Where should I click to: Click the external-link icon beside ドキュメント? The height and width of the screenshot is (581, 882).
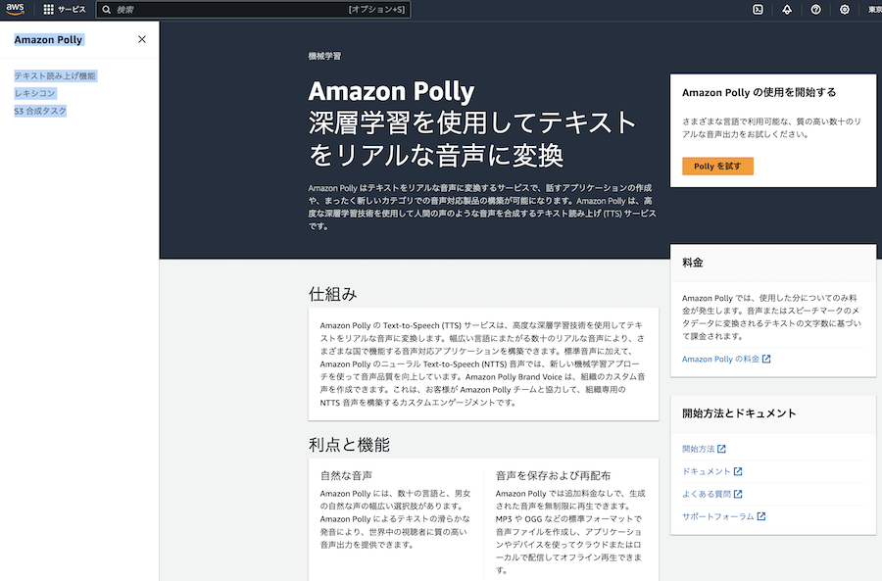pyautogui.click(x=738, y=472)
